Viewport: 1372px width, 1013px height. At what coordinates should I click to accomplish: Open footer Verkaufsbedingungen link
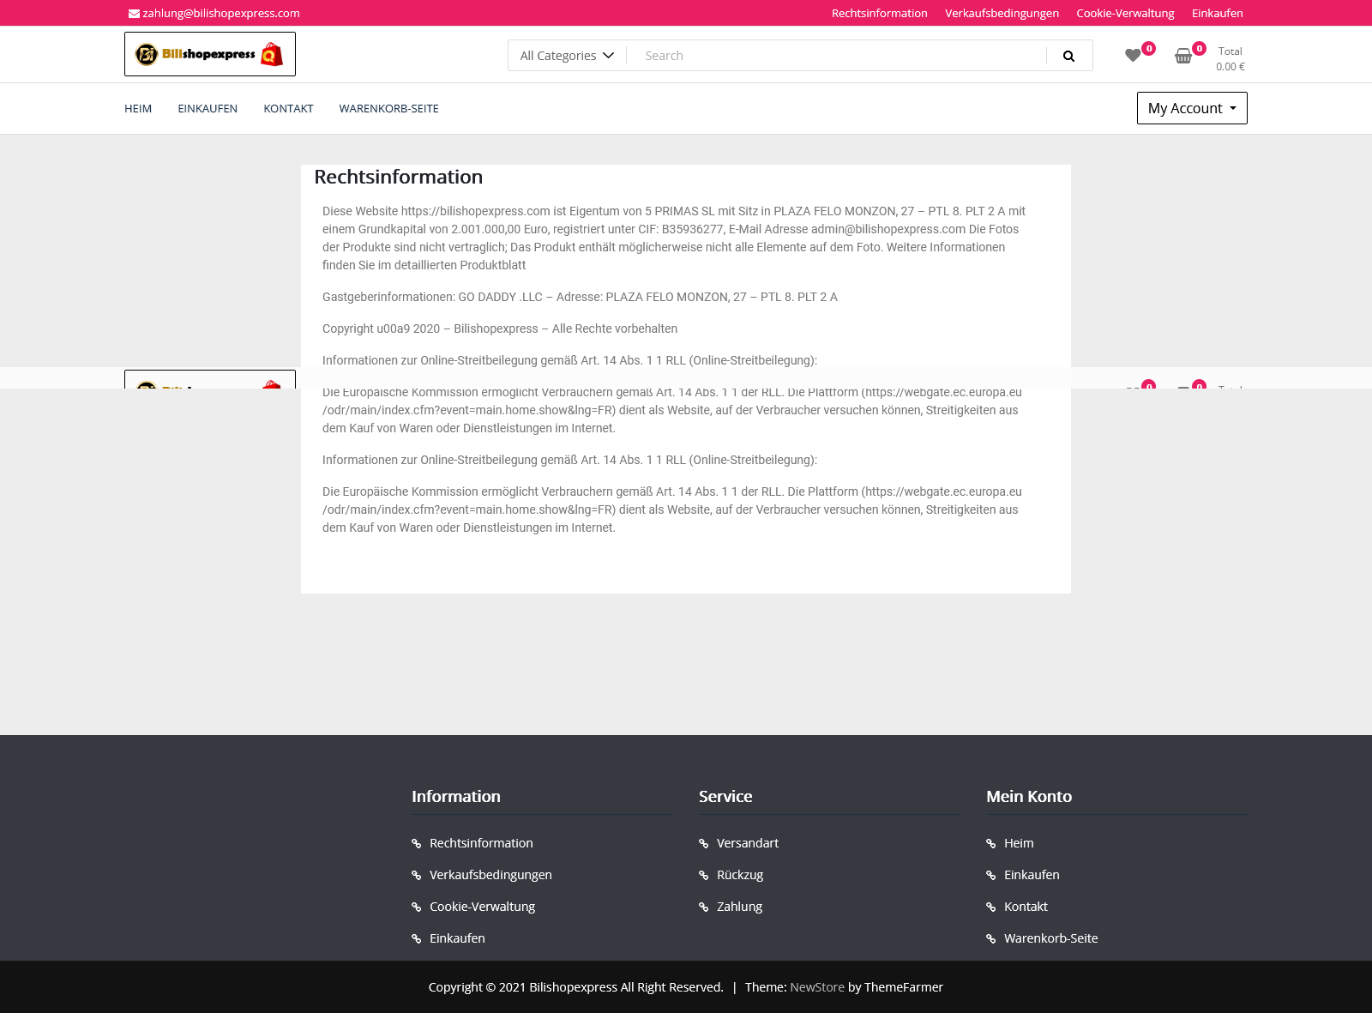[490, 875]
